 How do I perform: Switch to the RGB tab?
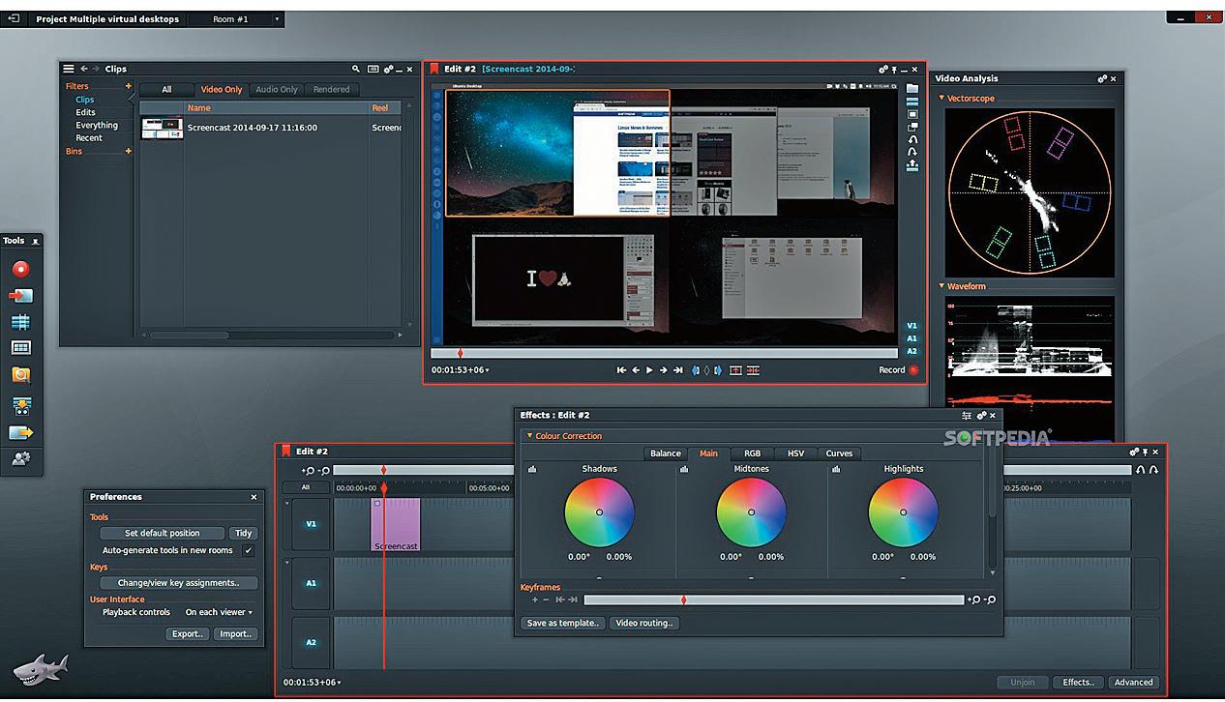point(752,453)
